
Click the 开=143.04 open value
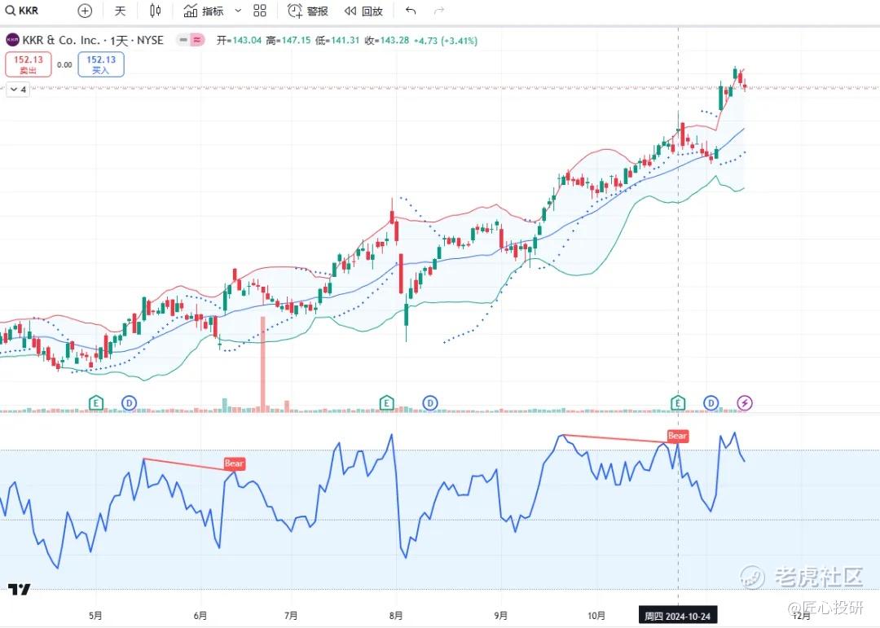239,41
